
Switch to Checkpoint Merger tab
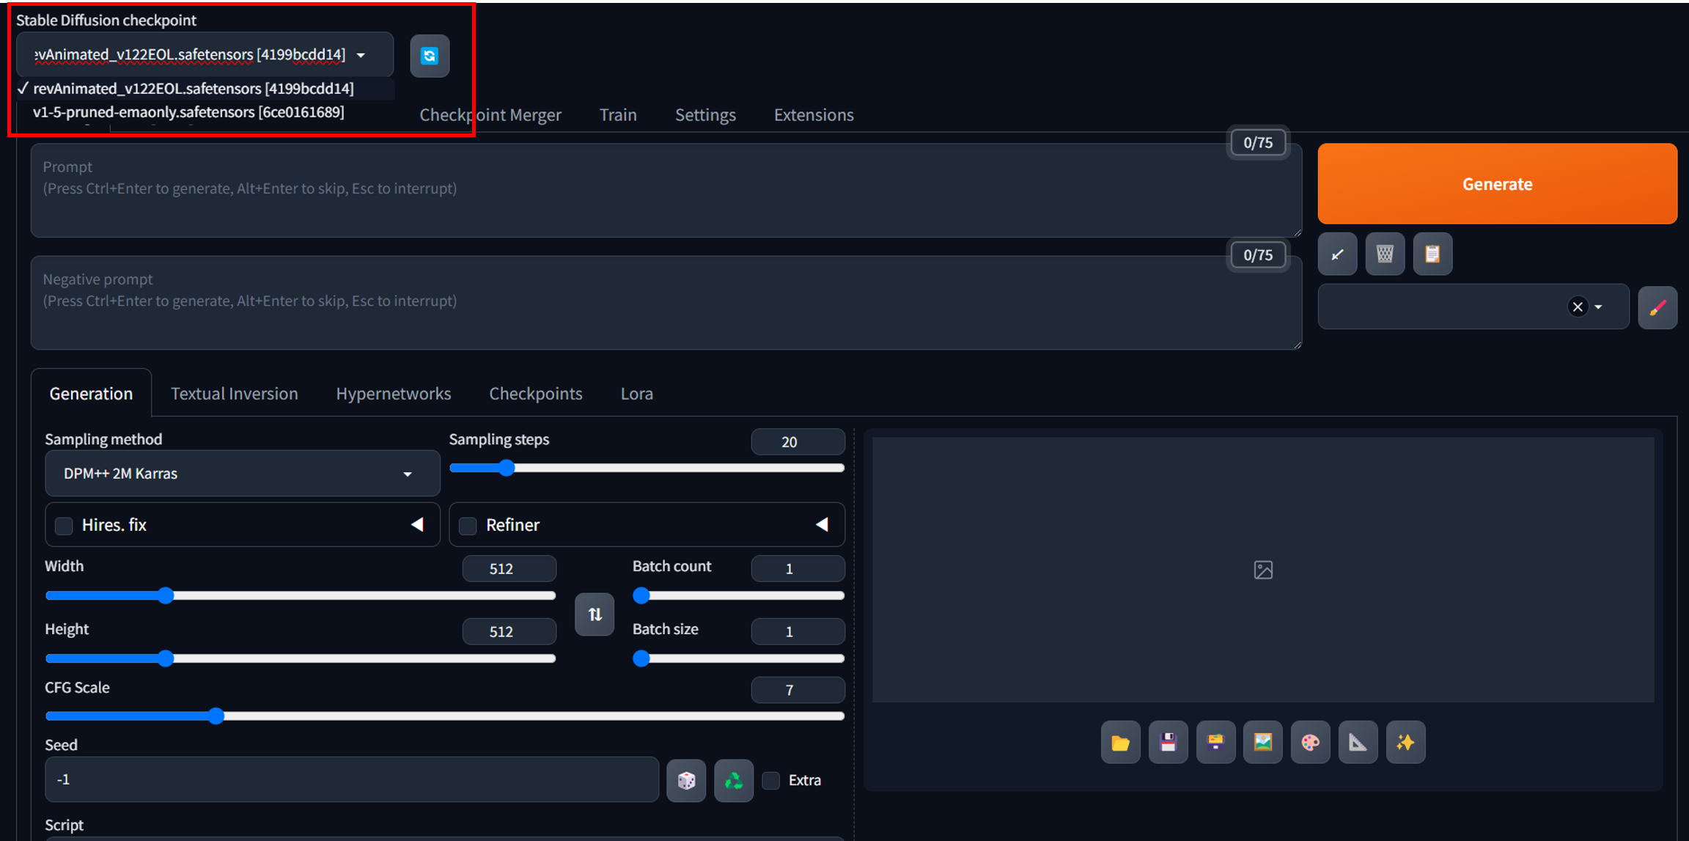coord(490,115)
